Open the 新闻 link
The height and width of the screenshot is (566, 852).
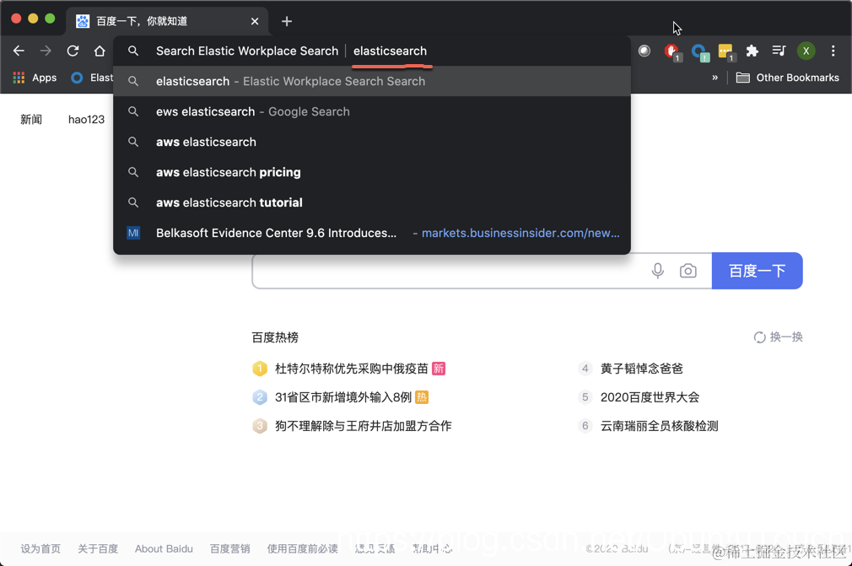(31, 120)
